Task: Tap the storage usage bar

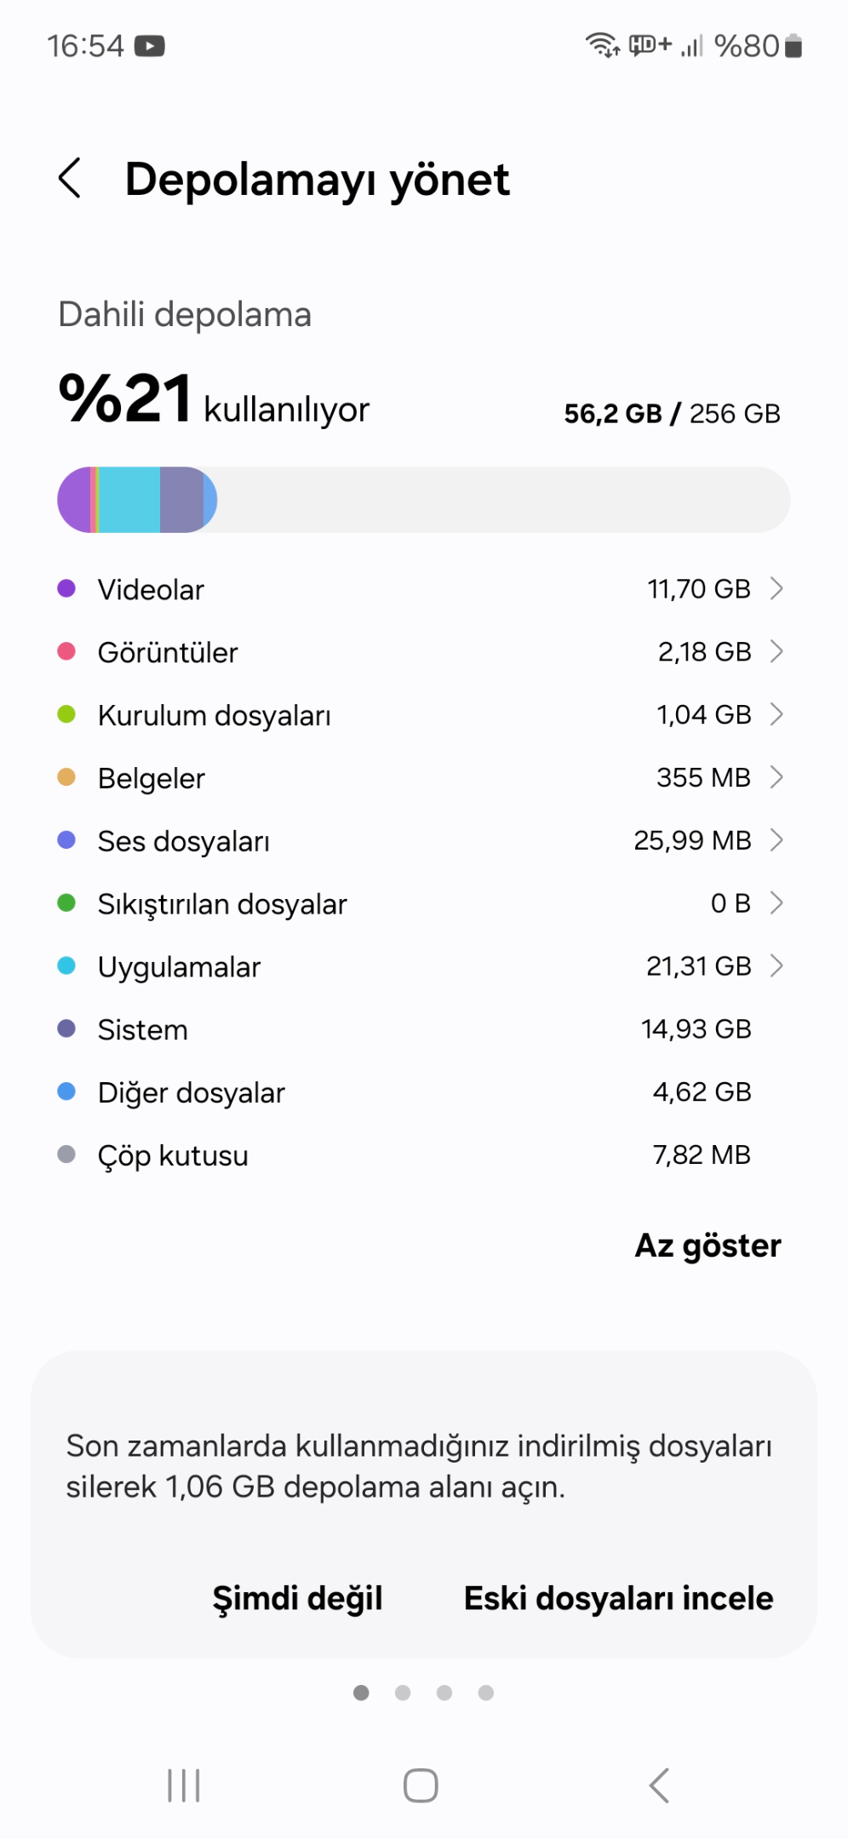Action: [423, 500]
